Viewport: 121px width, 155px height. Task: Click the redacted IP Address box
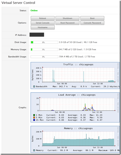tap(37, 35)
